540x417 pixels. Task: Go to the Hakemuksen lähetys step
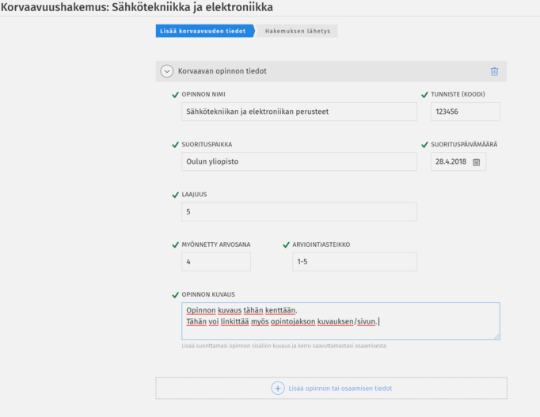pyautogui.click(x=298, y=31)
